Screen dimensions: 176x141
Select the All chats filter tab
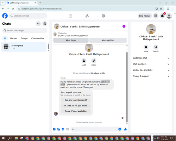pyautogui.click(x=5, y=38)
